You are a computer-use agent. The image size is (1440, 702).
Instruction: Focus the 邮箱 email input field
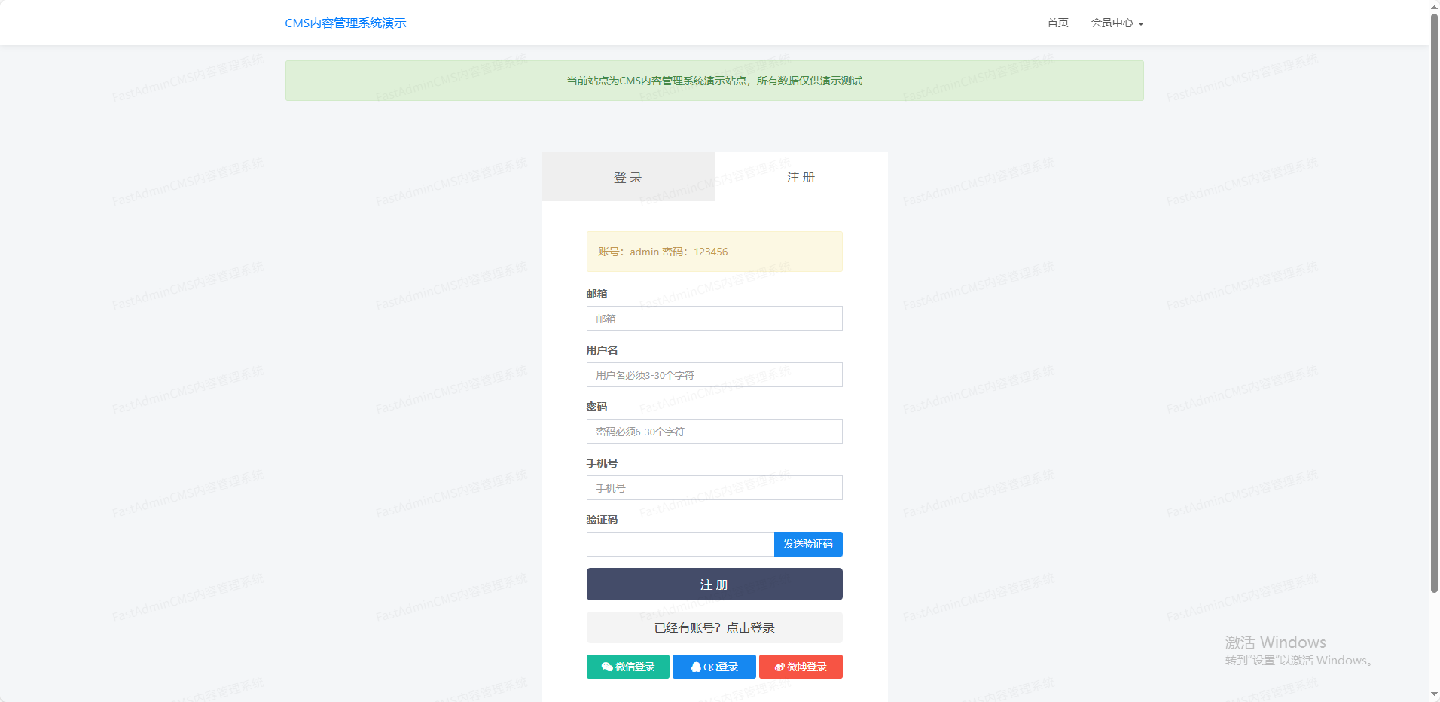(x=714, y=319)
